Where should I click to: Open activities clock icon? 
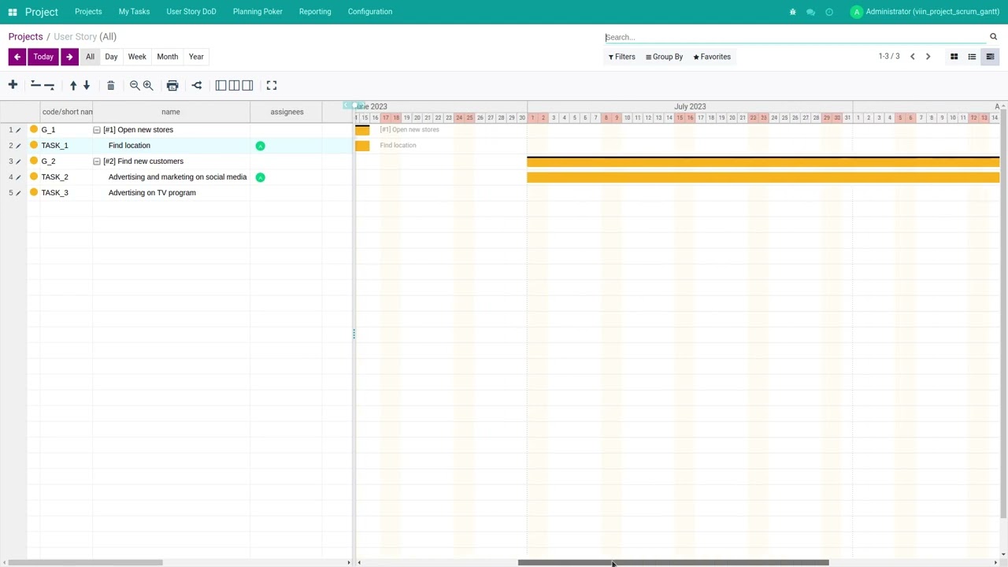(x=829, y=12)
